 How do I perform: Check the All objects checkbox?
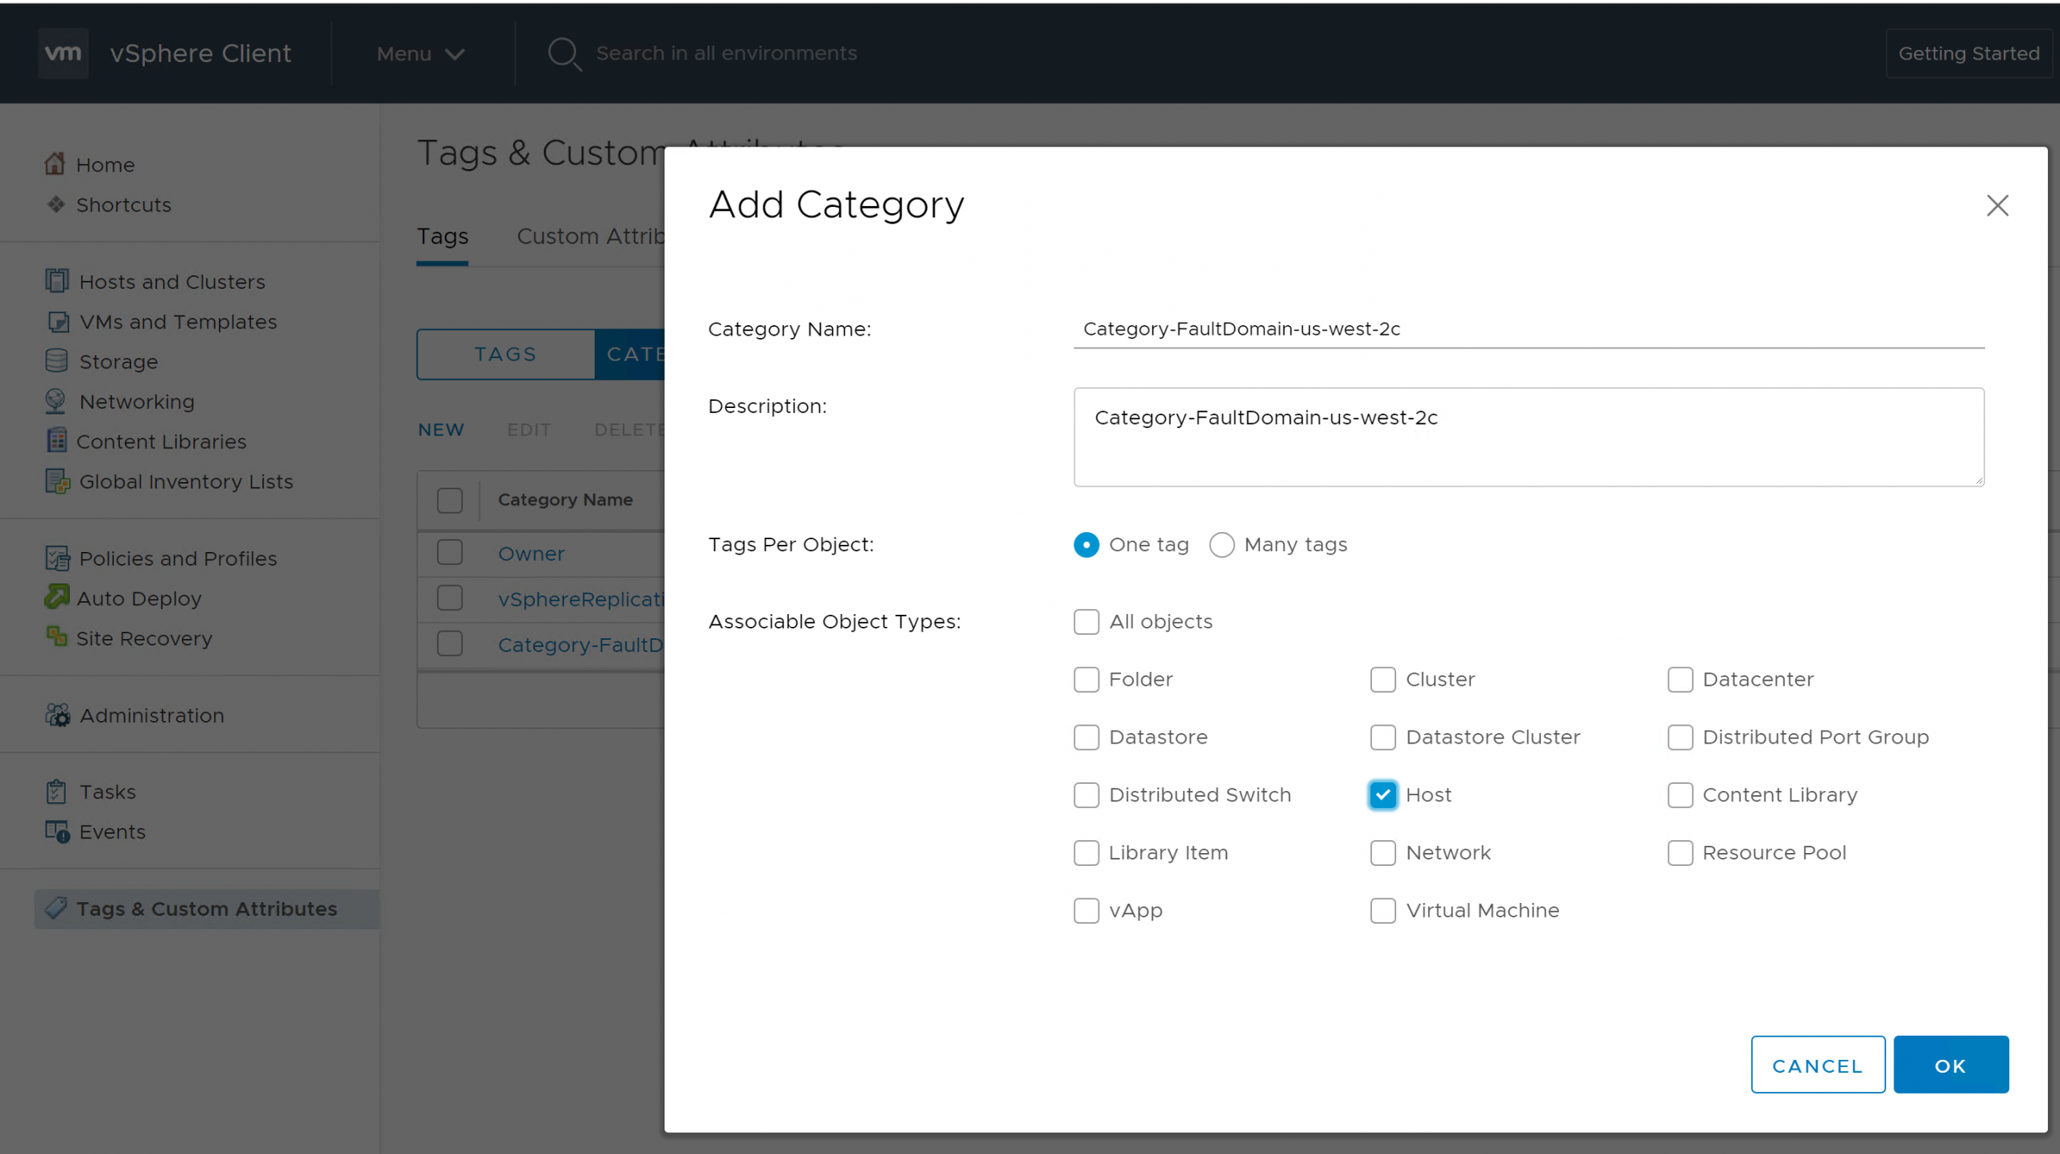coord(1086,621)
